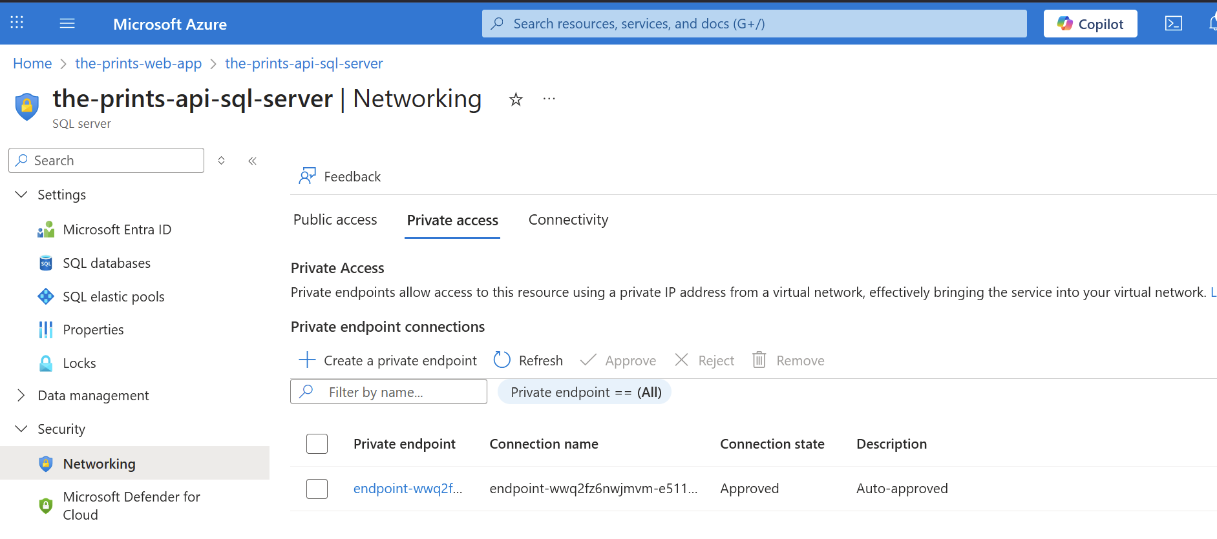Focus the global search resources box
The width and height of the screenshot is (1217, 539).
tap(754, 23)
